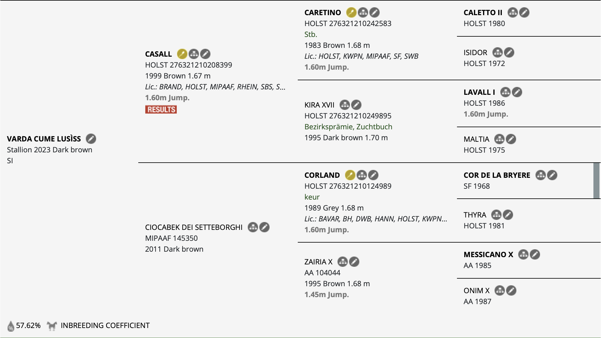
Task: Click edit pencil icon beside VARDA CUME LUSÌSS
Action: (91, 139)
